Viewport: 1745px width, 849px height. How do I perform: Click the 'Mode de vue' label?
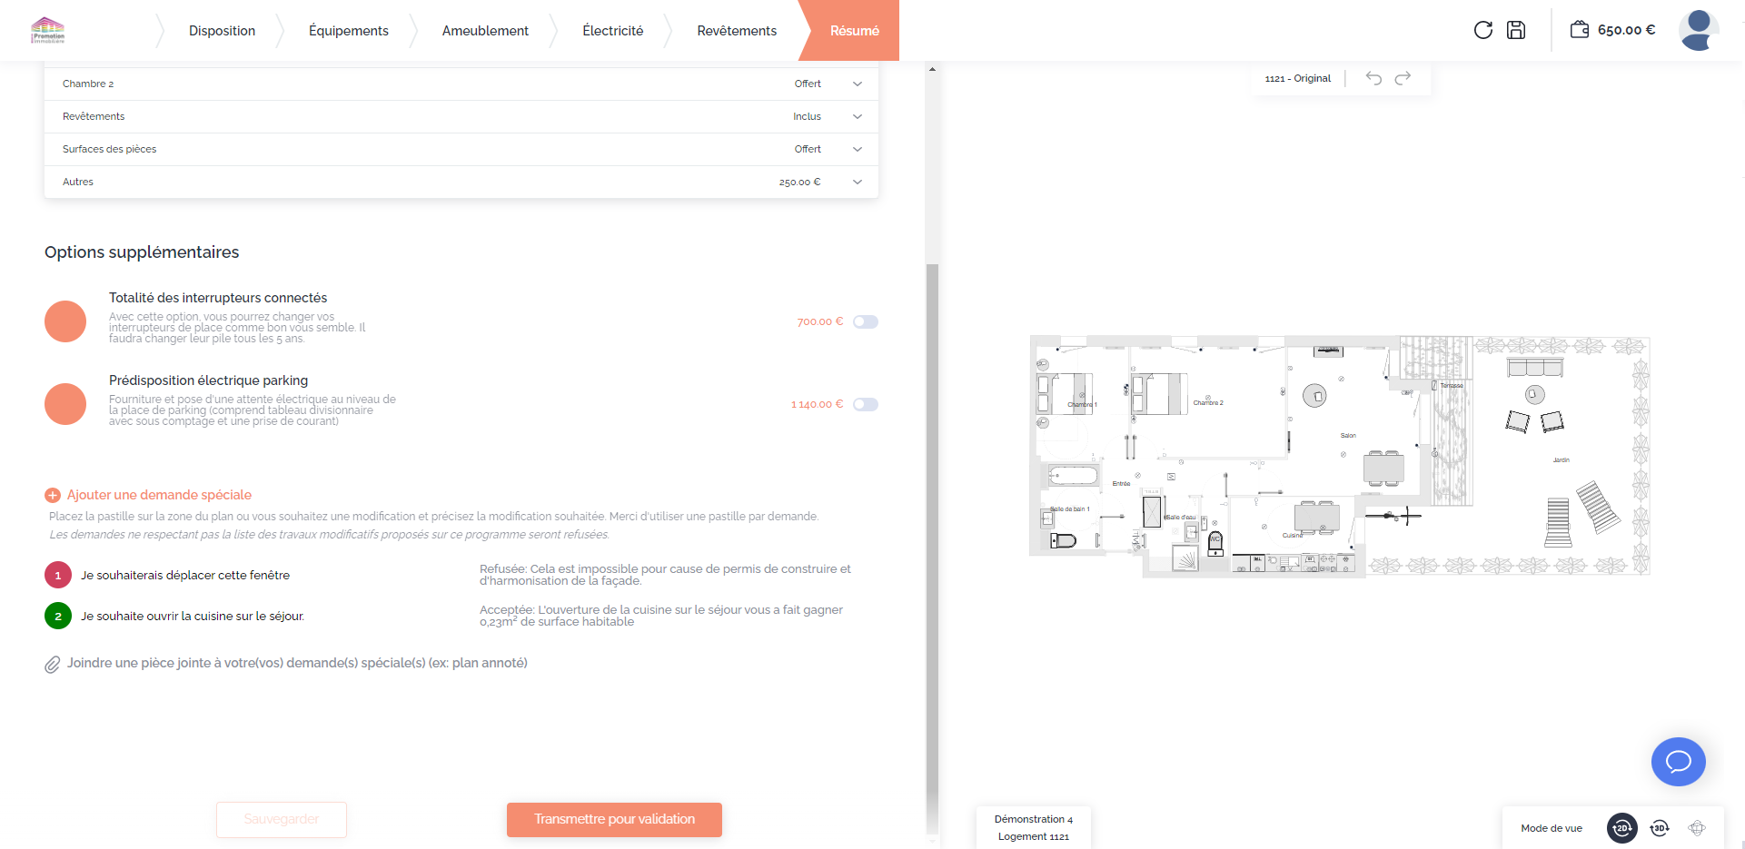tap(1552, 828)
